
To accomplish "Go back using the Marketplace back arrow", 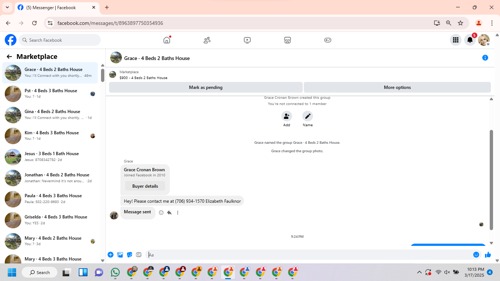I will click(10, 56).
